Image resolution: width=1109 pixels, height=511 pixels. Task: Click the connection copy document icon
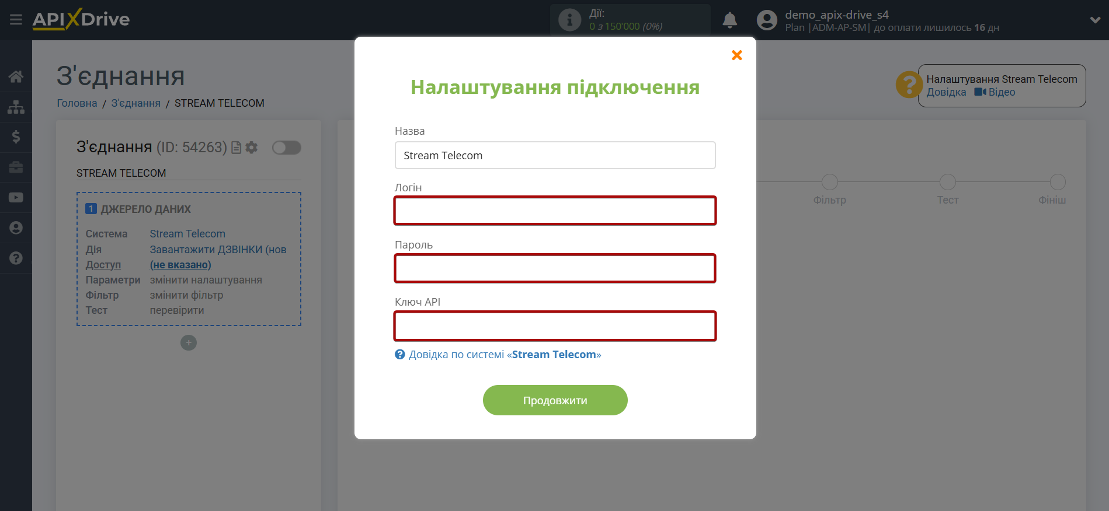pyautogui.click(x=236, y=148)
